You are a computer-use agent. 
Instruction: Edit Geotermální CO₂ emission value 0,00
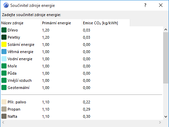[x=86, y=88]
